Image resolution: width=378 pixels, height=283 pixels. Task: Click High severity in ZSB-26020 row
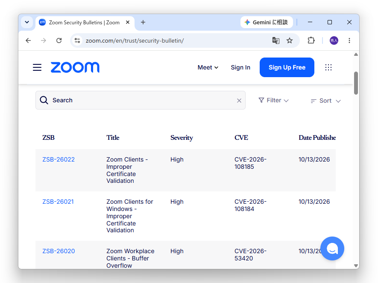[177, 251]
